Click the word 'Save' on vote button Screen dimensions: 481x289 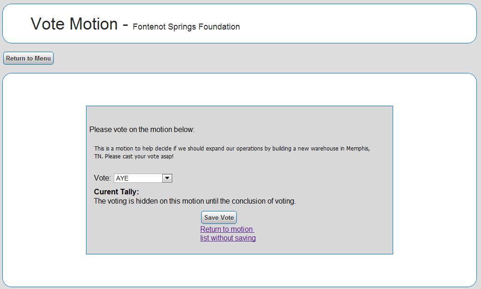coord(211,217)
